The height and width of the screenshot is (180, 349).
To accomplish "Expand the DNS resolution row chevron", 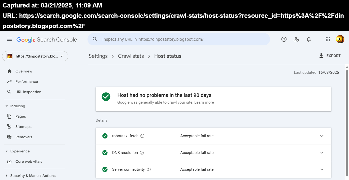I will [x=322, y=153].
